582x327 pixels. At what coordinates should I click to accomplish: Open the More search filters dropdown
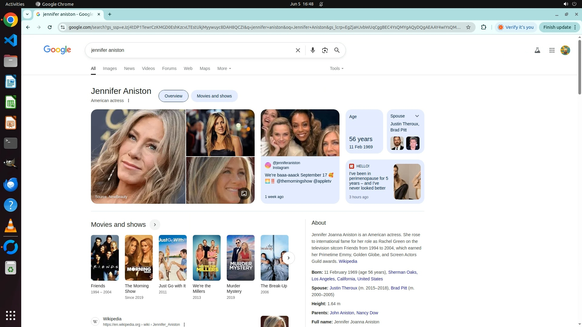(224, 68)
